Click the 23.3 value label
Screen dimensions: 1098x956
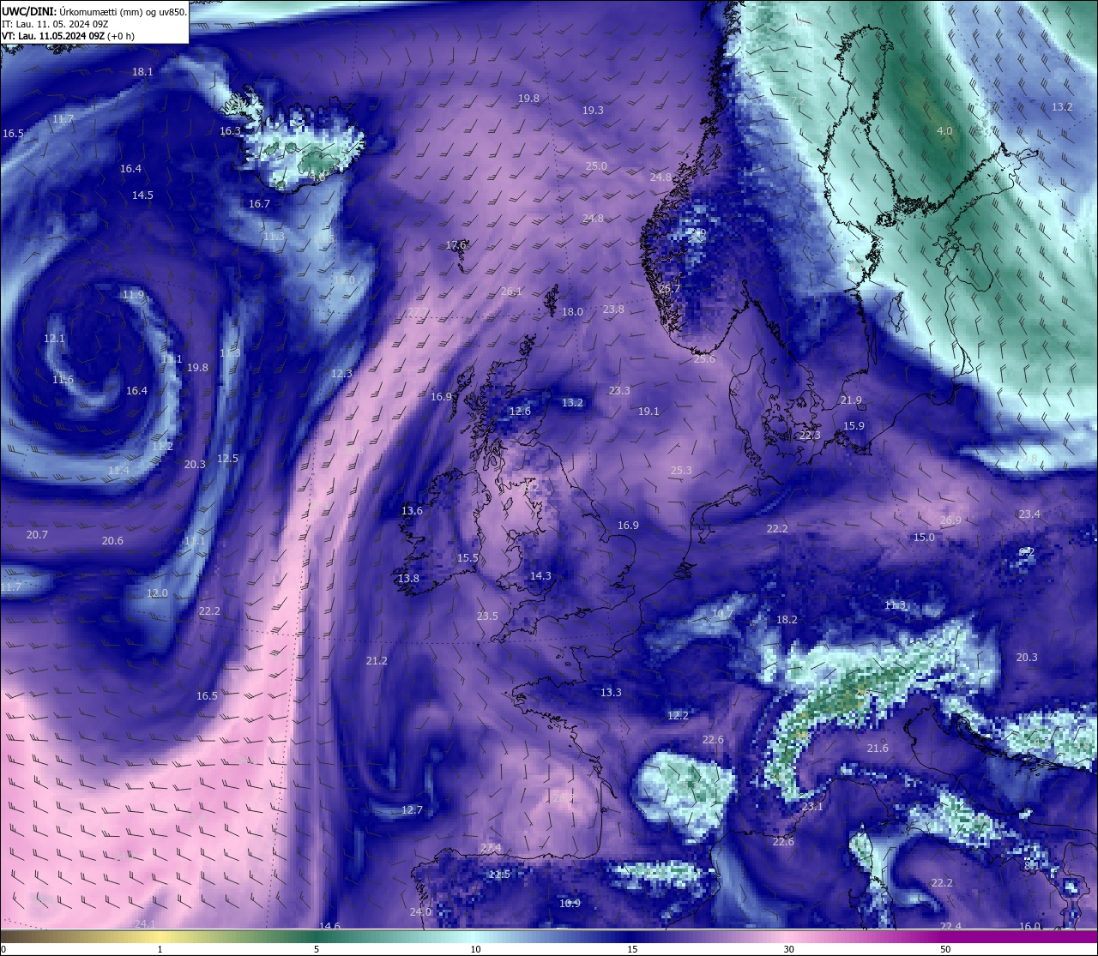click(619, 391)
